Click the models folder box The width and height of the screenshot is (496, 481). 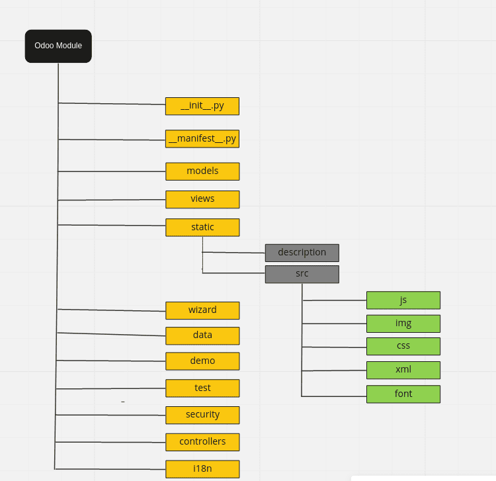[x=202, y=171]
